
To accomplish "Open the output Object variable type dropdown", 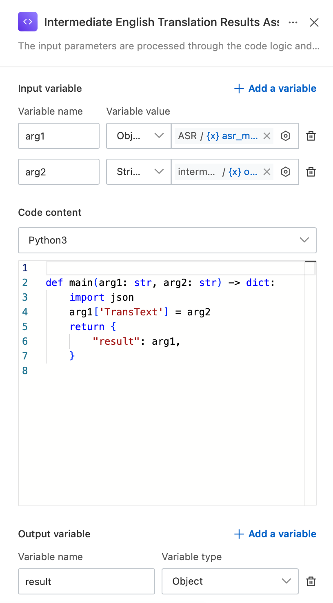I will (230, 581).
